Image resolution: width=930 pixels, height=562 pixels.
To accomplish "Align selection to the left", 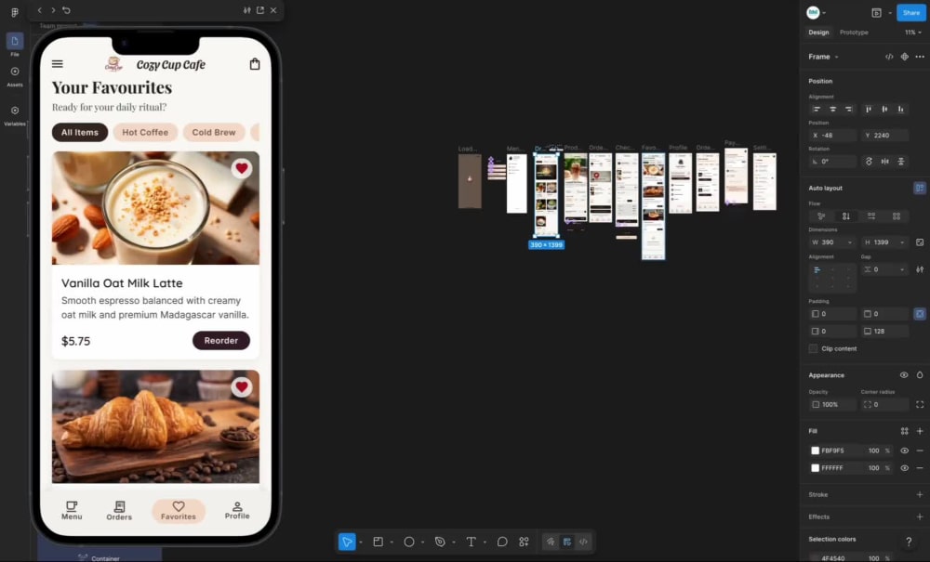I will [x=817, y=109].
